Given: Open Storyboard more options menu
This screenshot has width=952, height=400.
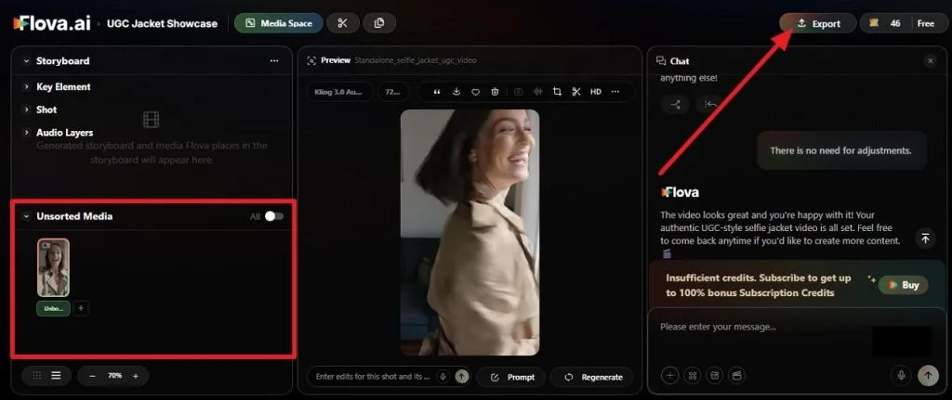Looking at the screenshot, I should click(274, 61).
